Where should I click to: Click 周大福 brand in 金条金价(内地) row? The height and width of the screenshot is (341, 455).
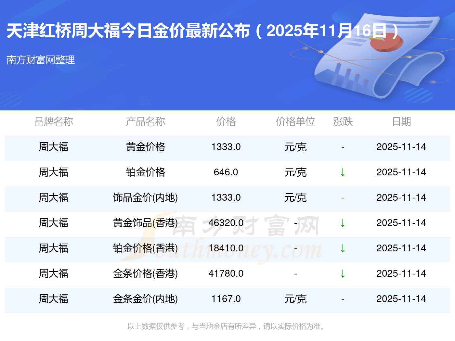[54, 299]
